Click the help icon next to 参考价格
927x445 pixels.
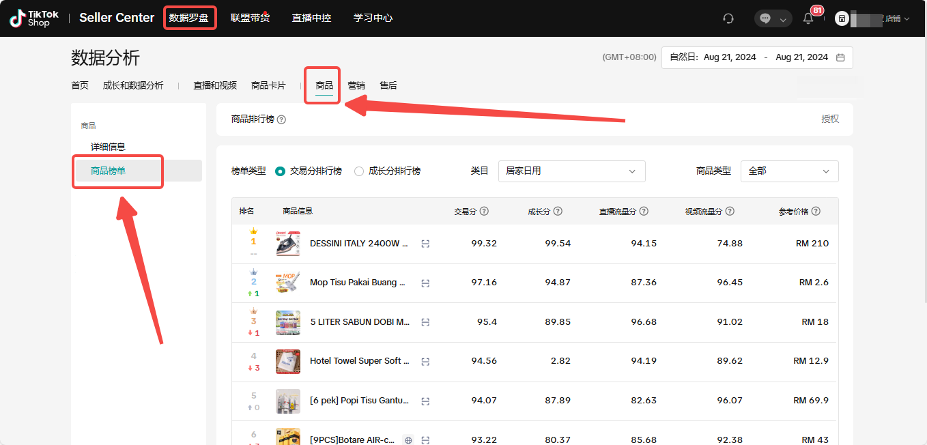pyautogui.click(x=816, y=212)
